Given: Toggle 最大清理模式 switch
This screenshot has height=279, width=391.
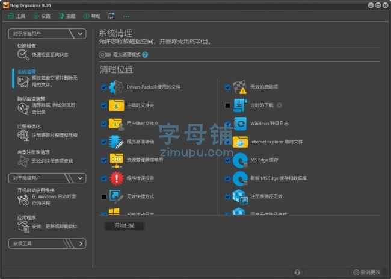Looking at the screenshot, I should coord(105,54).
